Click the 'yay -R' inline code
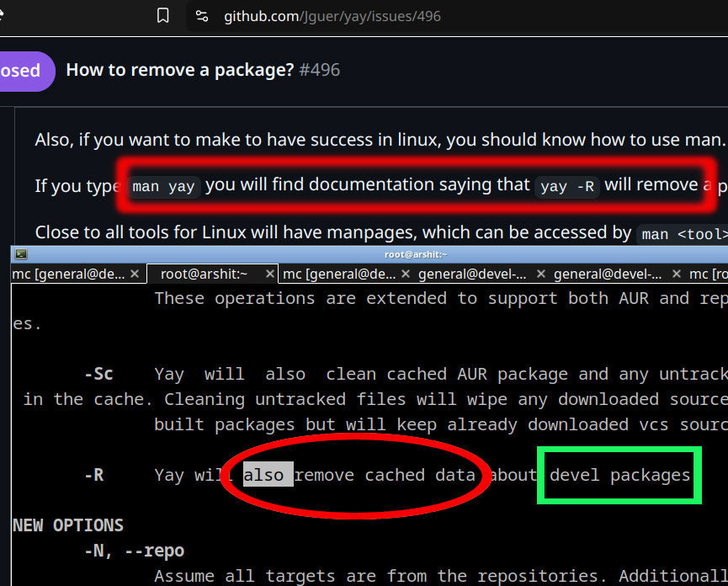Viewport: 728px width, 586px height. (x=567, y=187)
